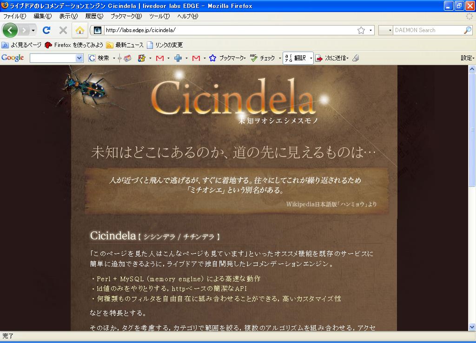Click the colorful puzzle-piece icon in Google toolbar
The width and height of the screenshot is (476, 343).
(x=141, y=58)
